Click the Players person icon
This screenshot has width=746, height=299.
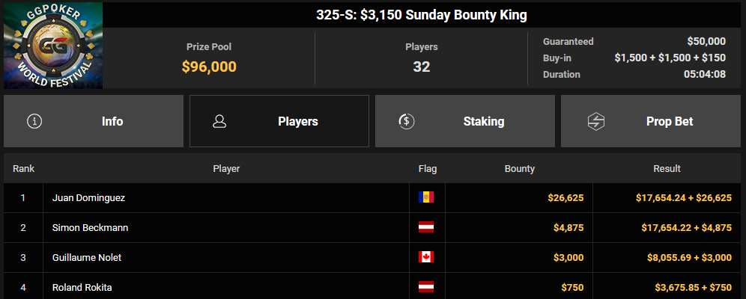219,122
